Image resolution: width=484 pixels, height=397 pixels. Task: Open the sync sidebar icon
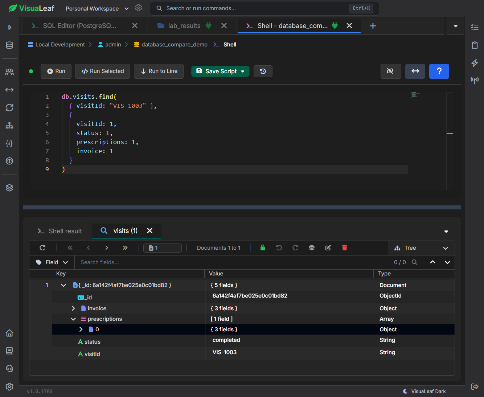9,107
